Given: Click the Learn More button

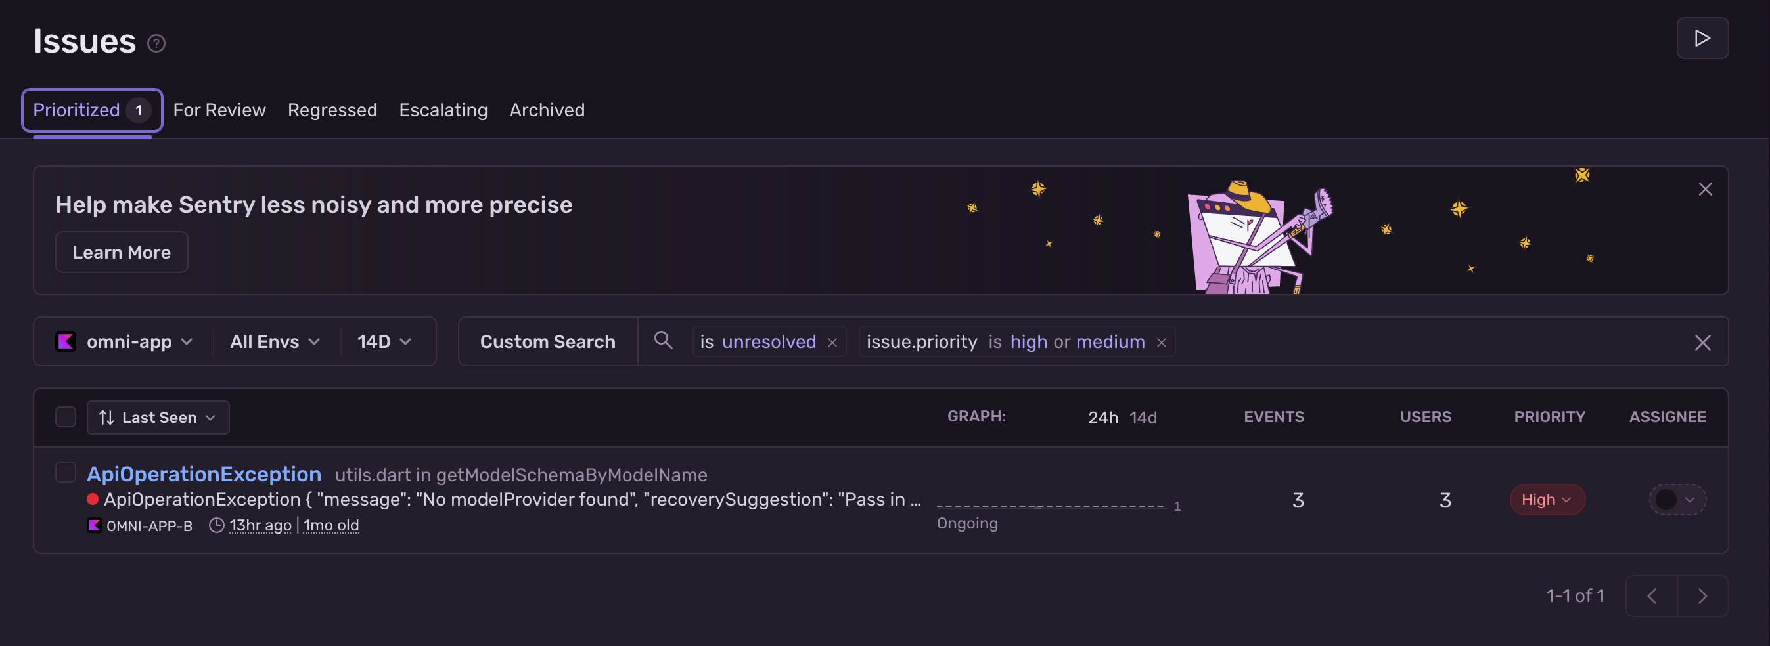Looking at the screenshot, I should point(122,253).
